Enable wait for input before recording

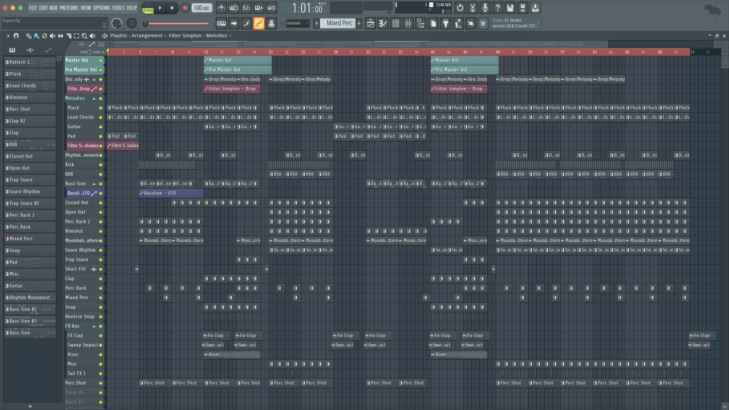pos(234,8)
